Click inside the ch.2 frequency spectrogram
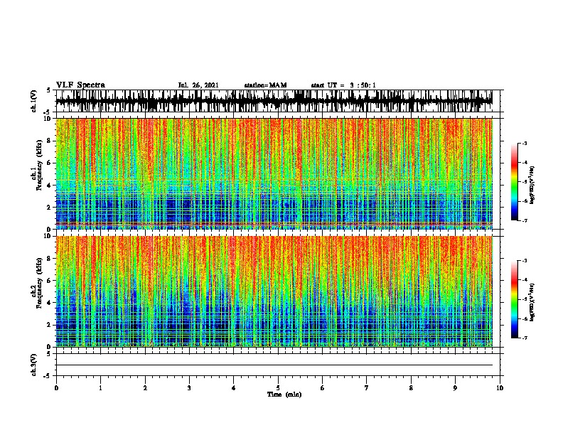The image size is (563, 435). pos(274,291)
